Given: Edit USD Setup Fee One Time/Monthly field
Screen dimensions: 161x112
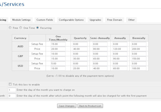Looking at the screenshot, I should 58,64.
